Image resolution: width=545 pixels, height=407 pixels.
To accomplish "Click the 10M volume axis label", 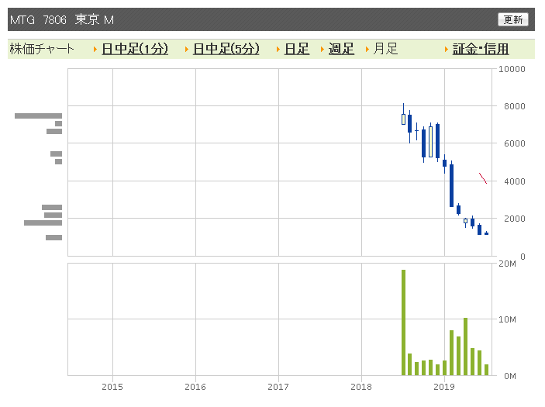I will pyautogui.click(x=507, y=319).
